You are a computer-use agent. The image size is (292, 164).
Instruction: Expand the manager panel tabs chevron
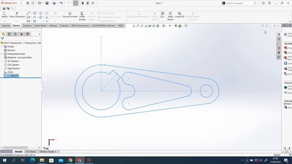(x=39, y=34)
